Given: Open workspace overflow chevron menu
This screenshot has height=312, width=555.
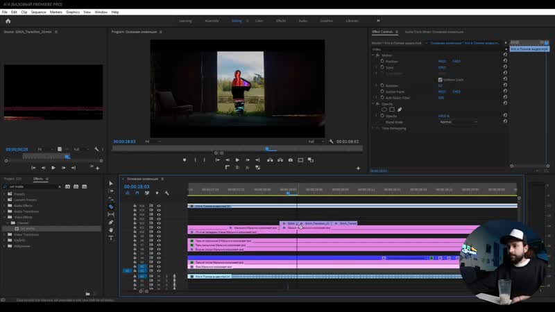Looking at the screenshot, I should click(378, 21).
